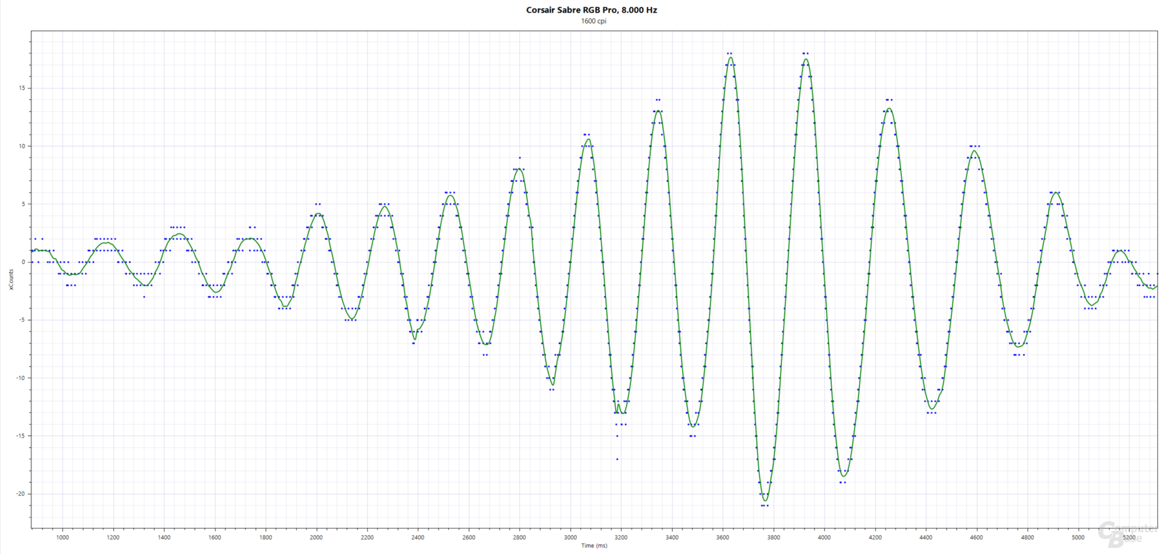
Task: Click the 'xCounts' y-axis label
Action: point(11,279)
